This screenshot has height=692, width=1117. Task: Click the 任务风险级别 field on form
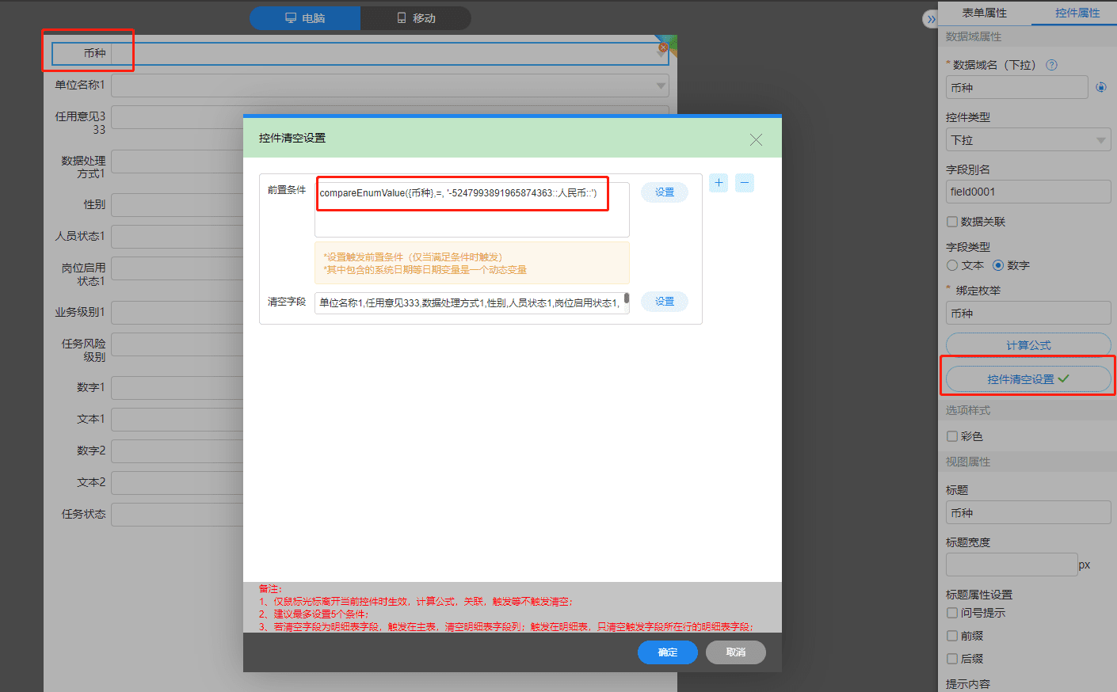click(x=177, y=344)
